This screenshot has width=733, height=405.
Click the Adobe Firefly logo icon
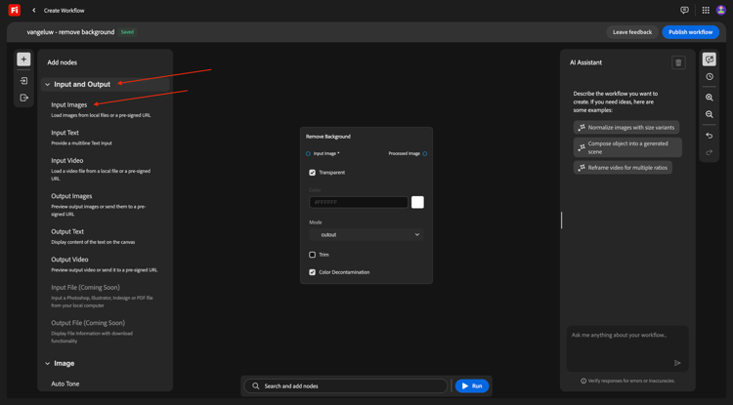point(15,11)
